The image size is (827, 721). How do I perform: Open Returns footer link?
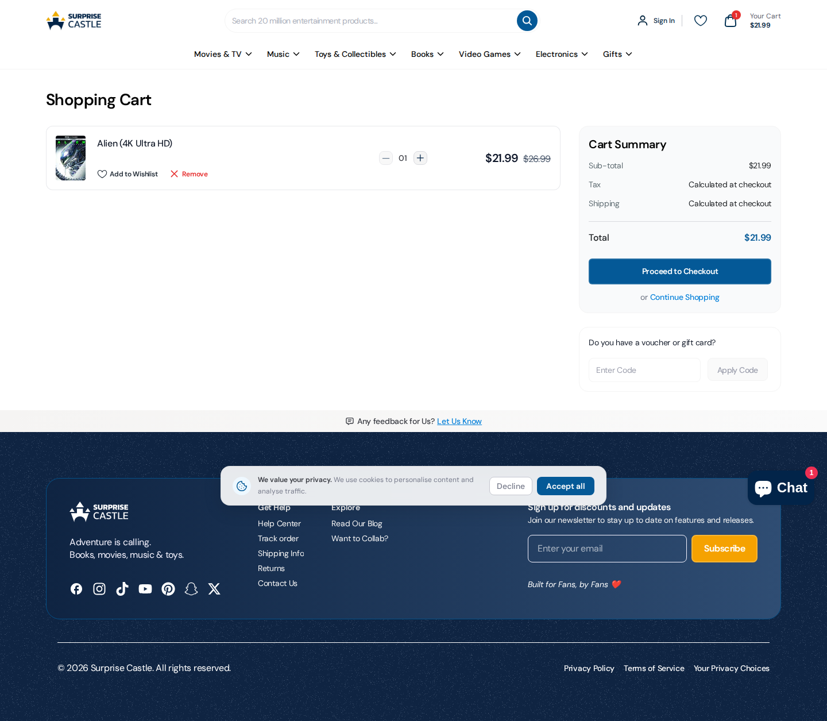point(271,568)
